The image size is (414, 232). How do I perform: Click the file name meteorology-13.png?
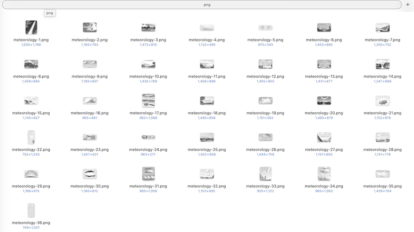click(x=324, y=76)
